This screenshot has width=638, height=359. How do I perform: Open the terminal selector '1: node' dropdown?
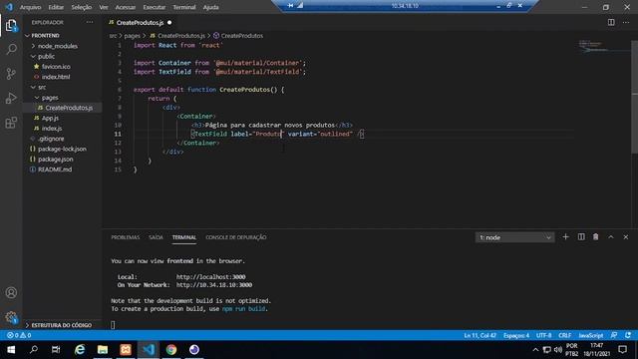coord(514,237)
